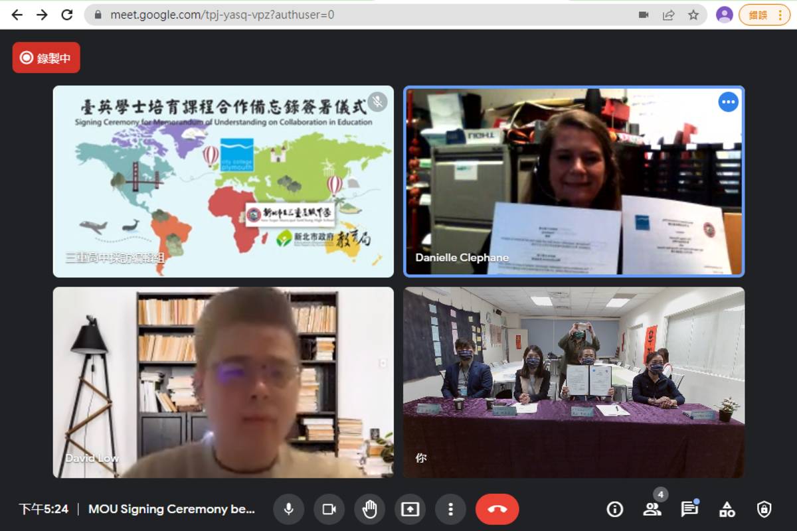Click the red recording indicator
Viewport: 797px width, 531px height.
click(46, 58)
